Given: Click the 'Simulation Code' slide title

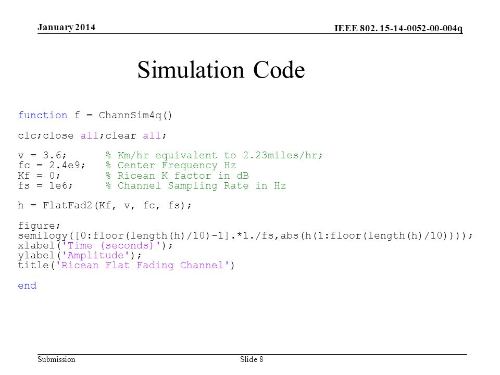Looking at the screenshot, I should click(x=221, y=69).
